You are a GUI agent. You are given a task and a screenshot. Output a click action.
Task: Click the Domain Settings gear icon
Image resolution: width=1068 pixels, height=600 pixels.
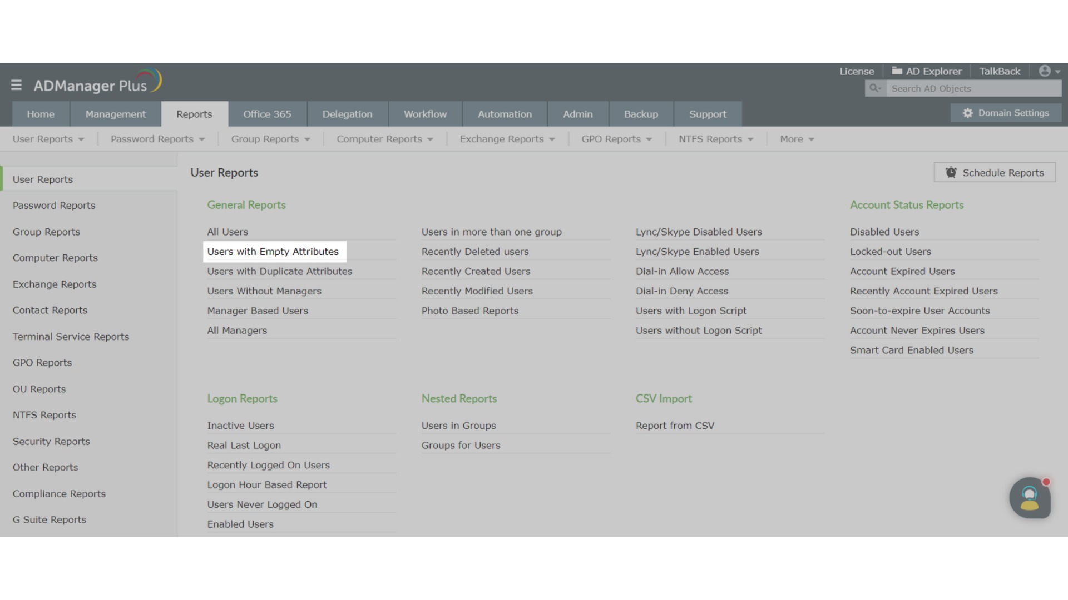point(968,113)
